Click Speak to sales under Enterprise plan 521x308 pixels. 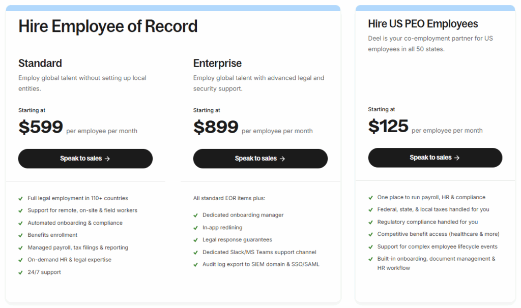coord(260,159)
